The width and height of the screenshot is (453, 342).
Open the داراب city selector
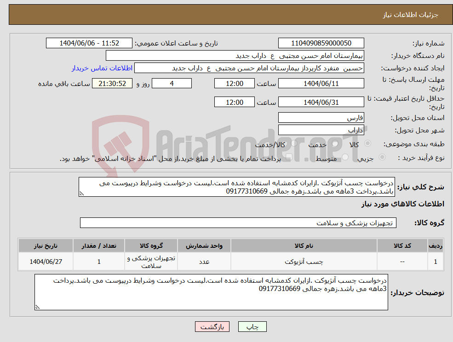coord(321,130)
